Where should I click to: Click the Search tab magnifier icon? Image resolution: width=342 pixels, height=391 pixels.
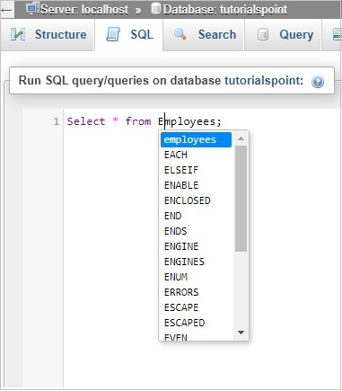180,34
